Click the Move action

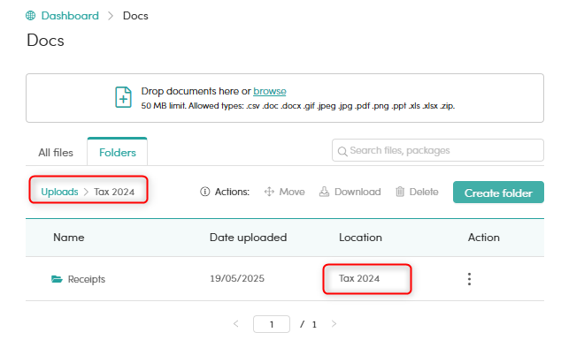pos(284,192)
